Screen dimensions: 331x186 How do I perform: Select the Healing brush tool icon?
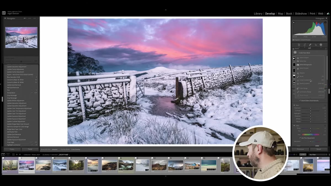pyautogui.click(x=310, y=45)
